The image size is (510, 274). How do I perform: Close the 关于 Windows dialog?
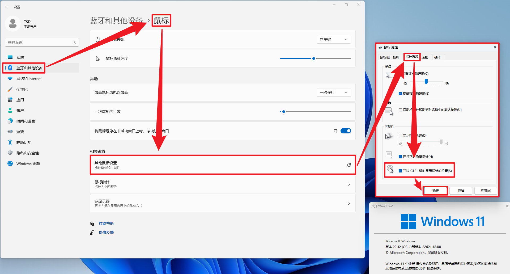coord(507,206)
